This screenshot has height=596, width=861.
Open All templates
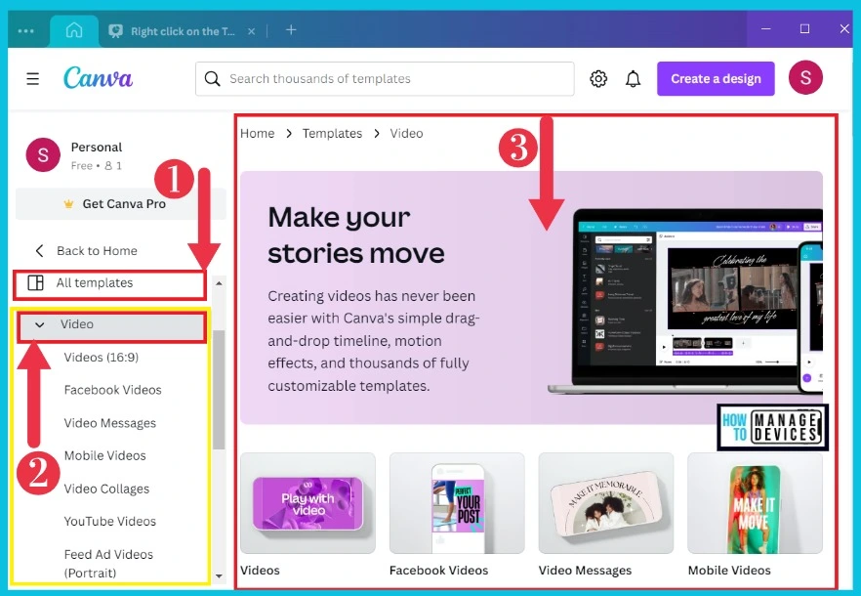click(x=111, y=283)
